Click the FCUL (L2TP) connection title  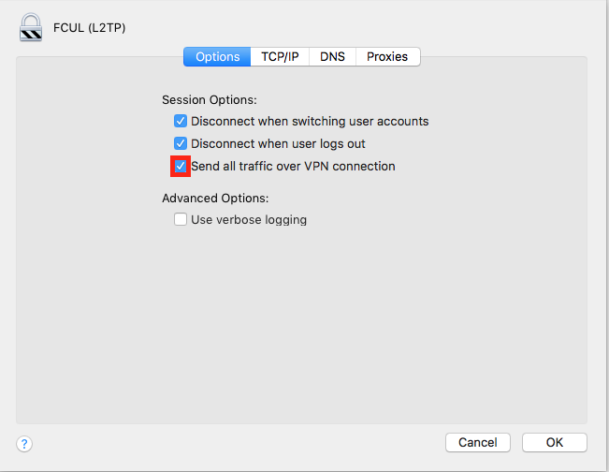tap(90, 28)
